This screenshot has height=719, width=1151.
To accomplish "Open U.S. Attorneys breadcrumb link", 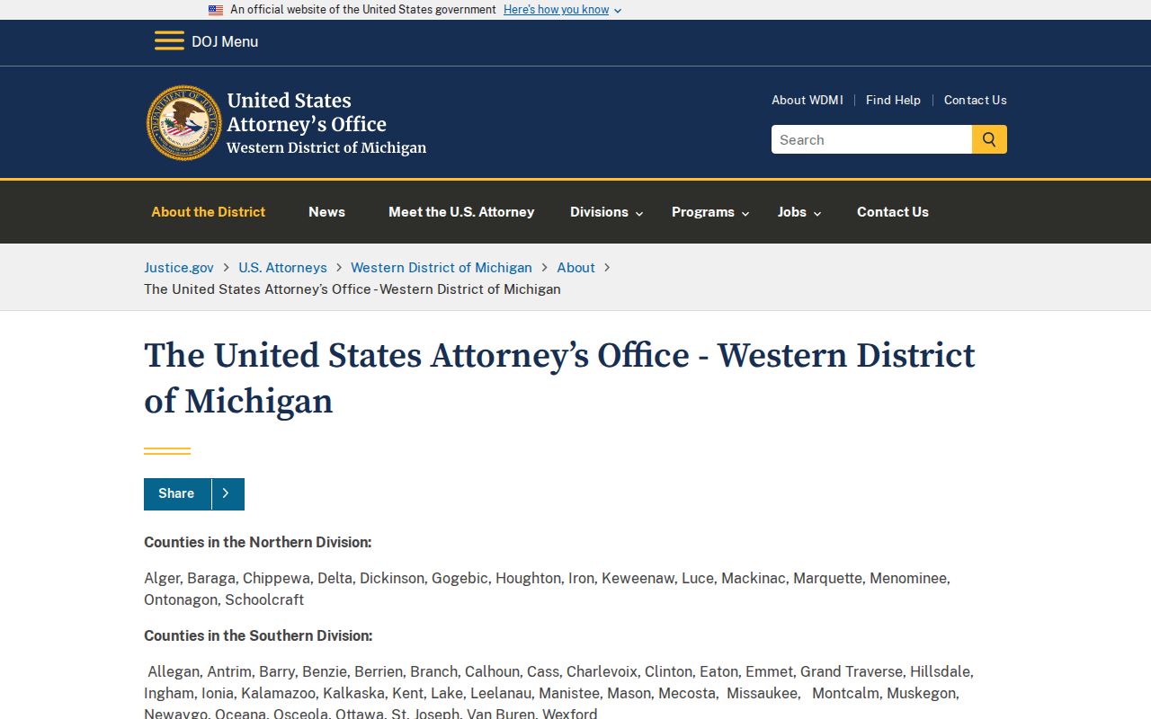I will [282, 268].
